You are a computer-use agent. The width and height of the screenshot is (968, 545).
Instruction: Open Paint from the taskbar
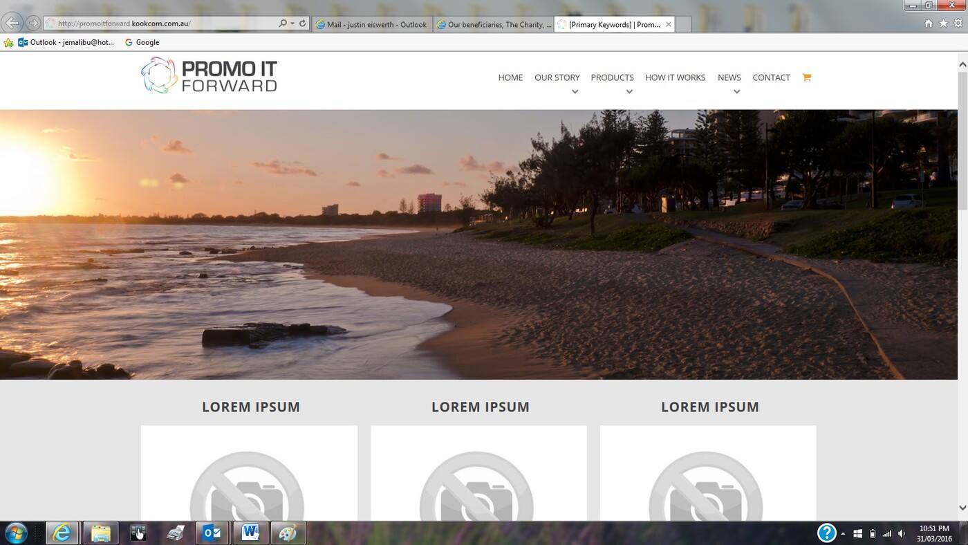tap(288, 533)
